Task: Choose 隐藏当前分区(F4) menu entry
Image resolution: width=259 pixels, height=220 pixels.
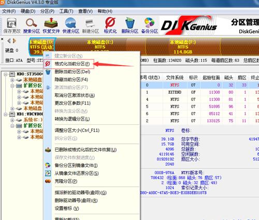Action: tap(71, 80)
